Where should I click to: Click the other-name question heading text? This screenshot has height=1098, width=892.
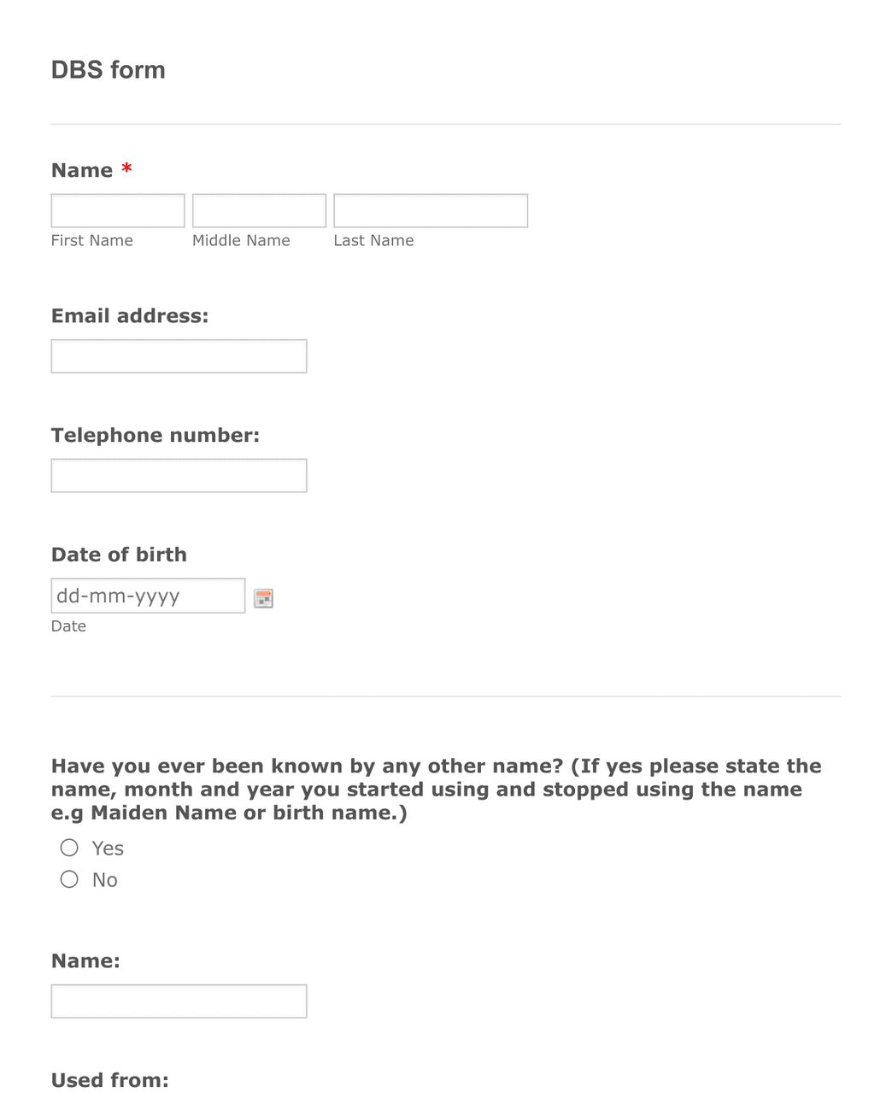click(436, 789)
